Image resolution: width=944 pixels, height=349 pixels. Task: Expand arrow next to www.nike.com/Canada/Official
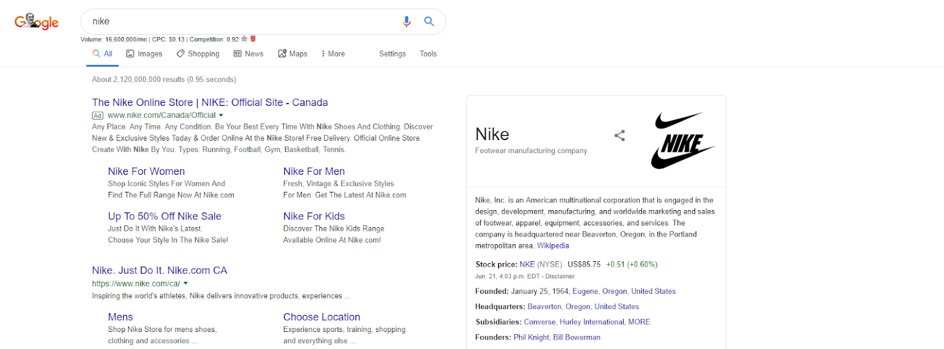click(x=221, y=115)
